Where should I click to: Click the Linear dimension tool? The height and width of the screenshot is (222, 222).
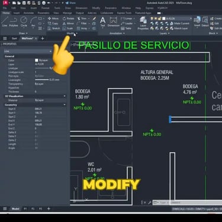pos(127,18)
